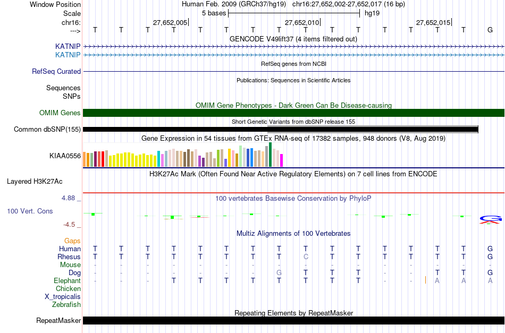505x333 pixels.
Task: Click the 27,652,015 position marker
Action: pyautogui.click(x=433, y=22)
